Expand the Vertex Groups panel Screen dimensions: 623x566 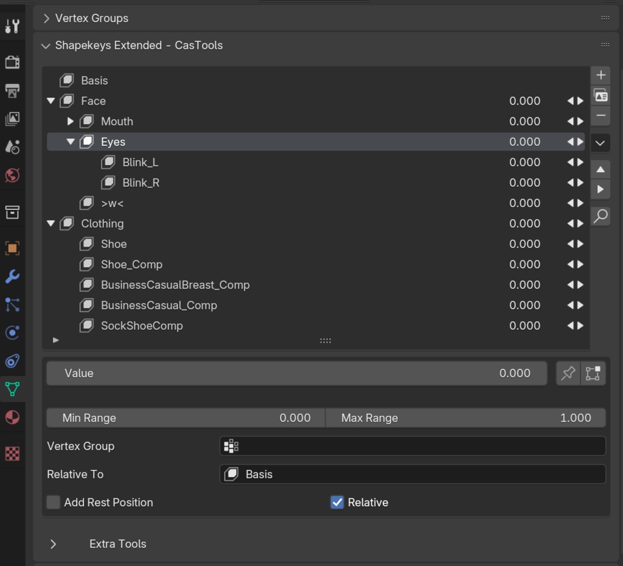[x=46, y=18]
